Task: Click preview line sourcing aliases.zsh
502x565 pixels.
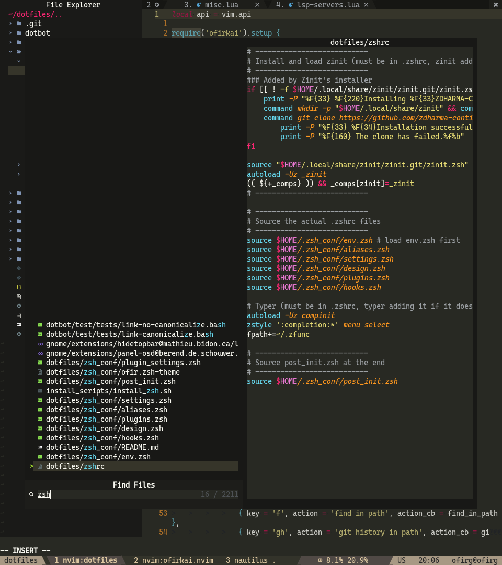Action: tap(318, 250)
